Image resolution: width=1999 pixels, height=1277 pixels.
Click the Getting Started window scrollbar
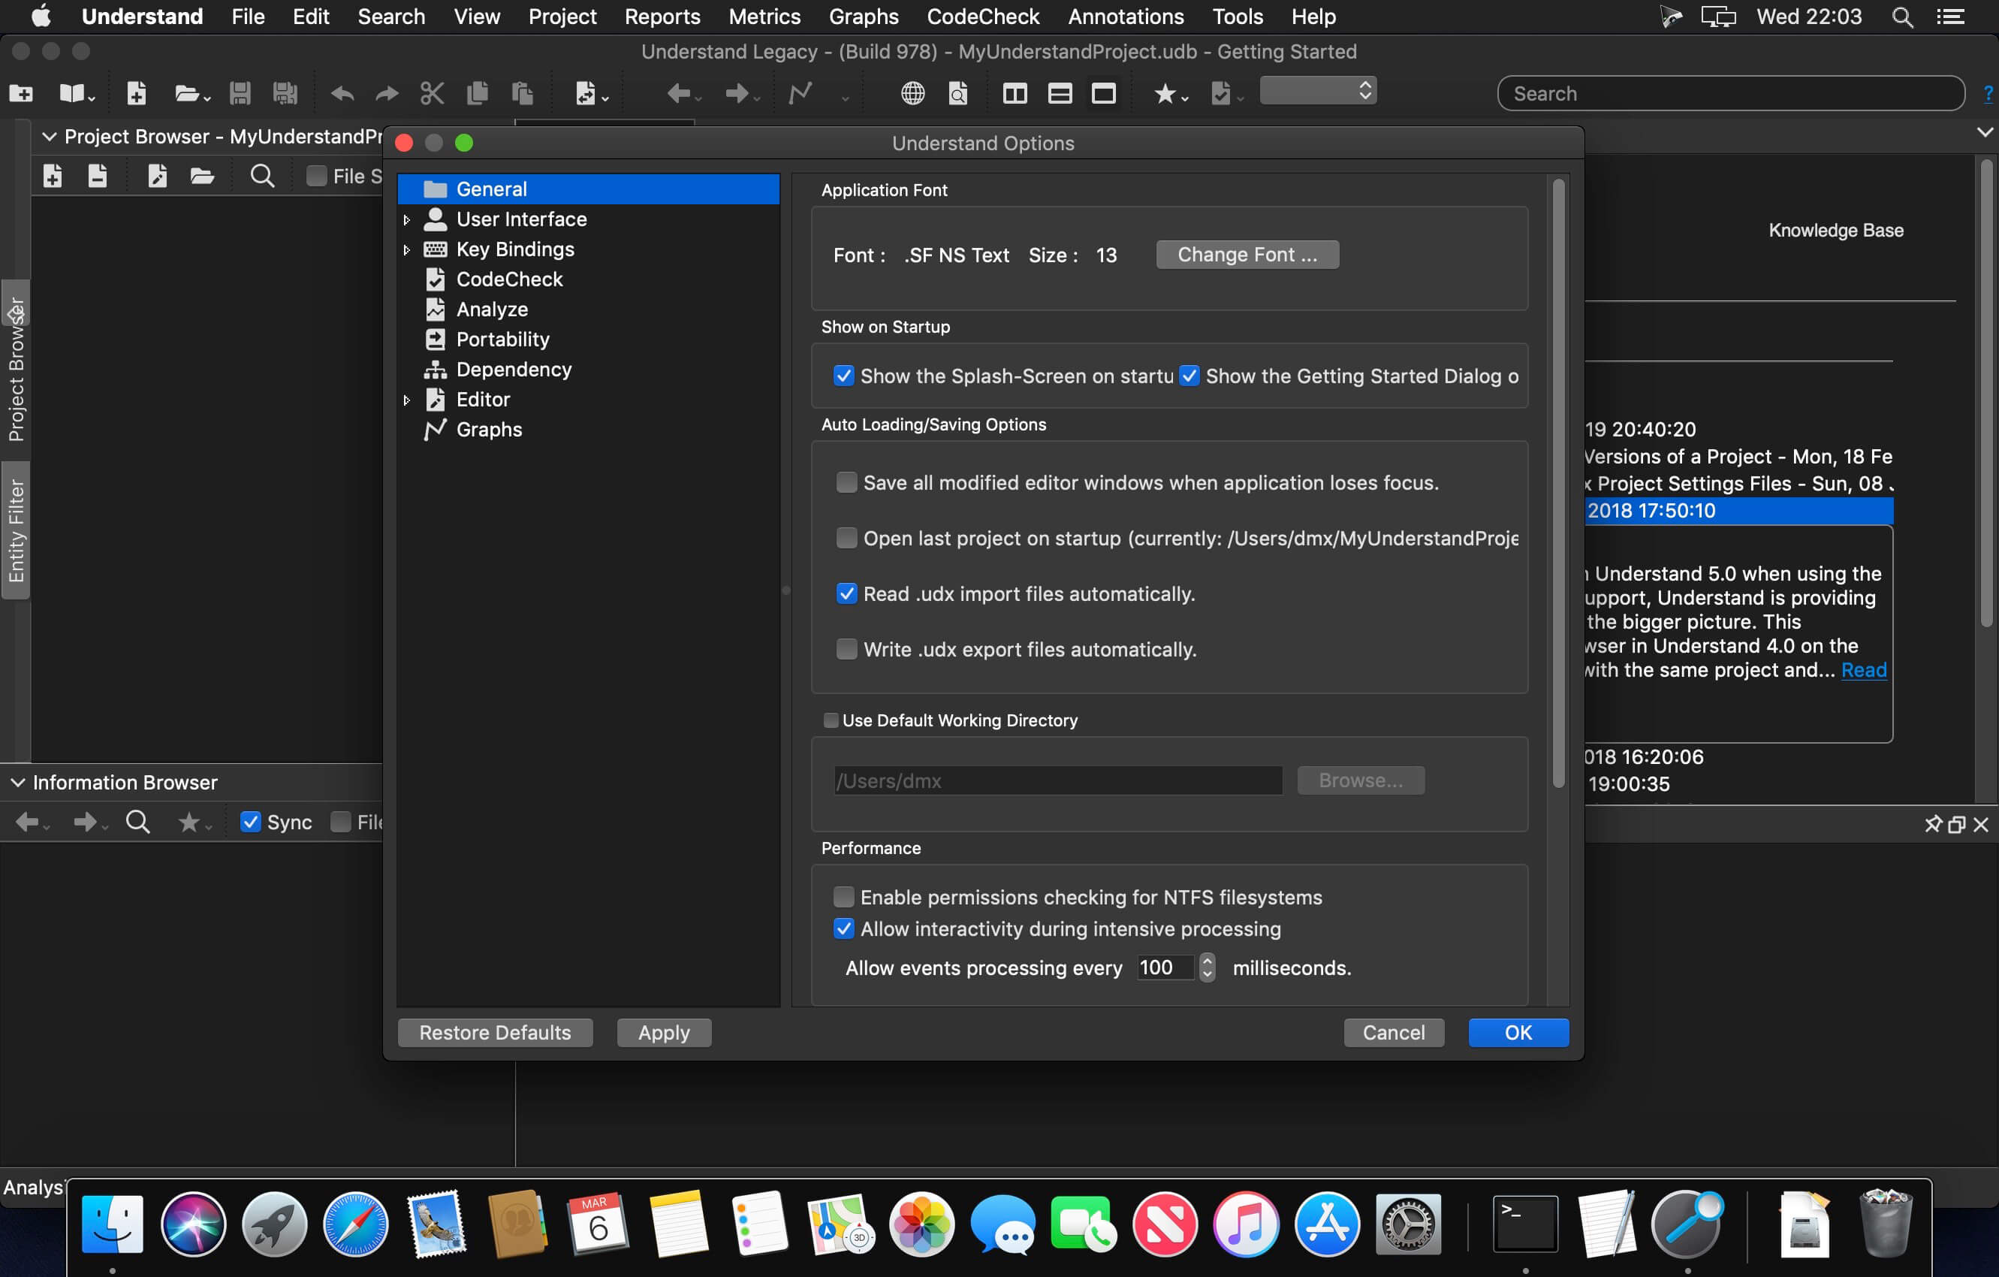point(1985,393)
